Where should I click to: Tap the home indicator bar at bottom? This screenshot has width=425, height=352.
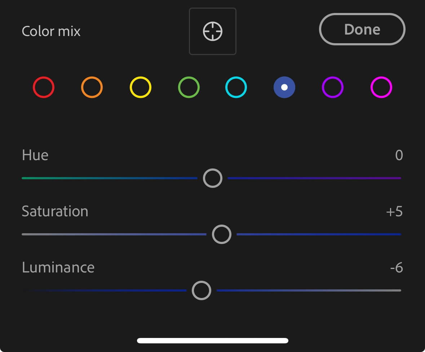pyautogui.click(x=213, y=340)
